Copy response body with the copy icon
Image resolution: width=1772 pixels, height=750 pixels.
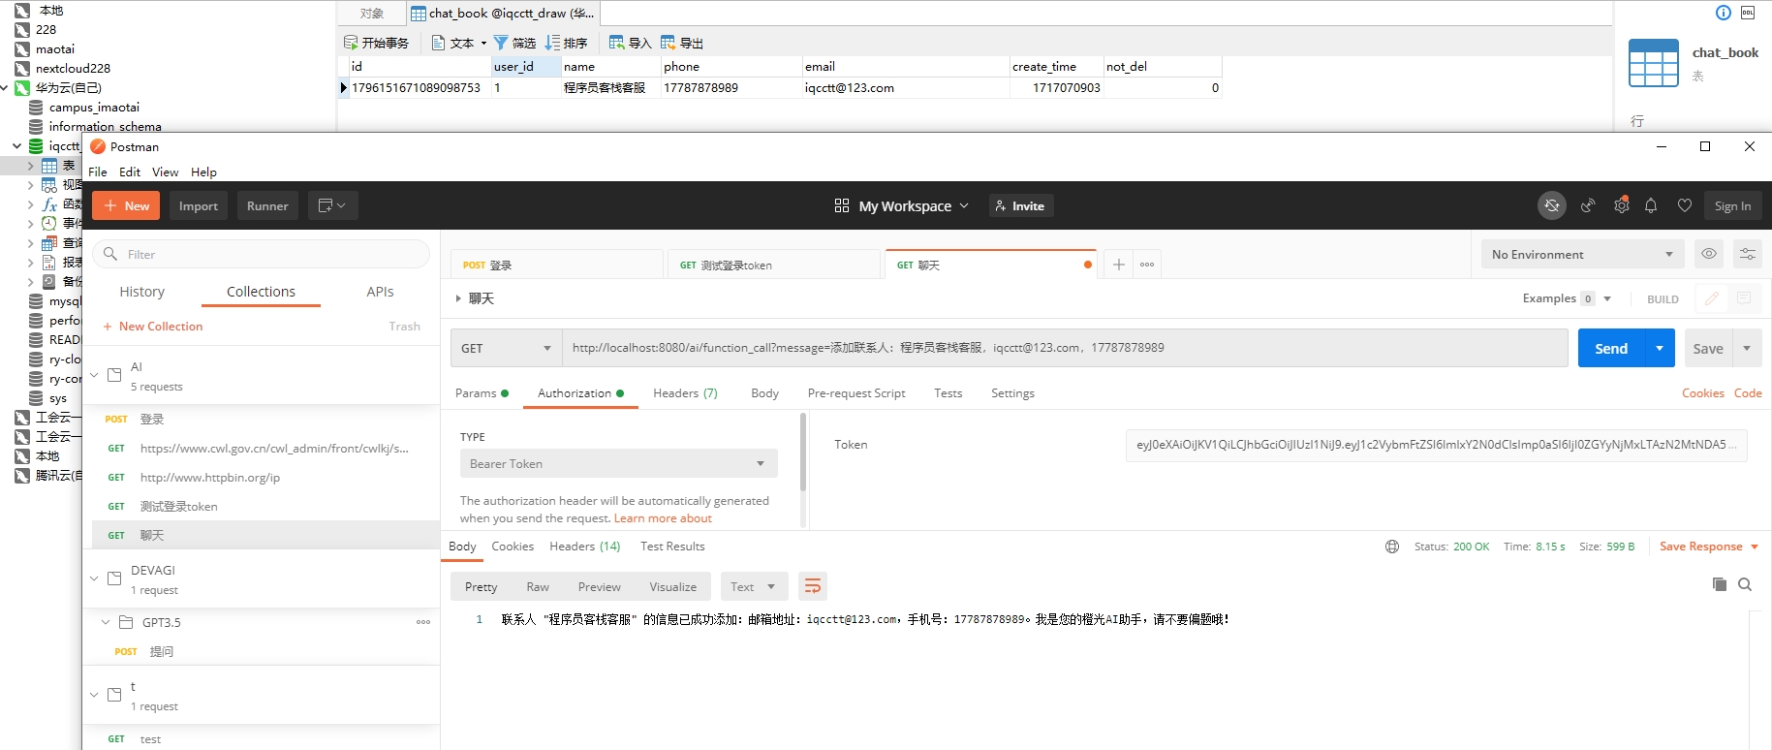pos(1719,584)
